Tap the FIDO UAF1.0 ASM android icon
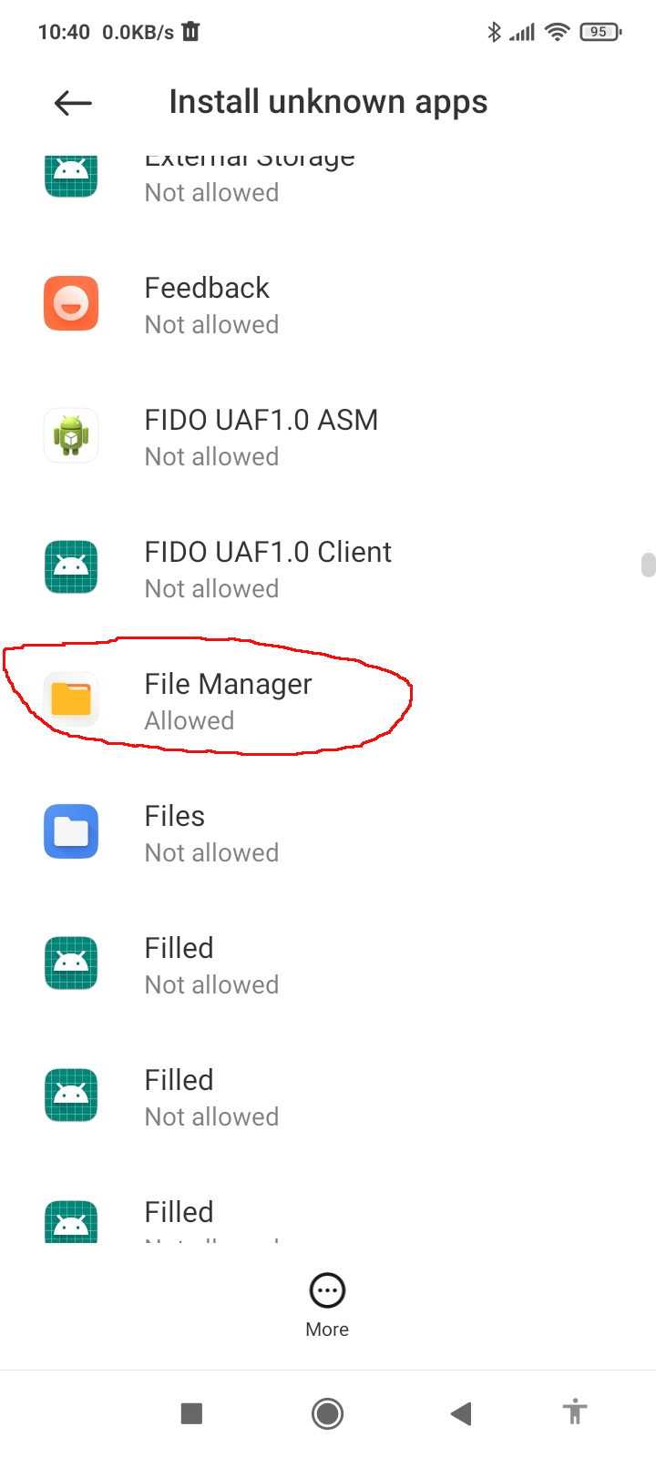Screen dimensions: 656x1457 [71, 435]
